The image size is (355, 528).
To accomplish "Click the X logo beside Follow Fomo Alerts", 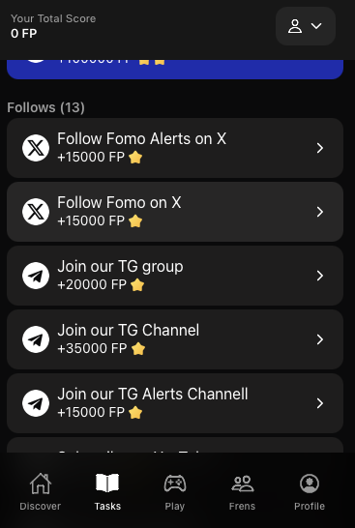I will pyautogui.click(x=36, y=148).
